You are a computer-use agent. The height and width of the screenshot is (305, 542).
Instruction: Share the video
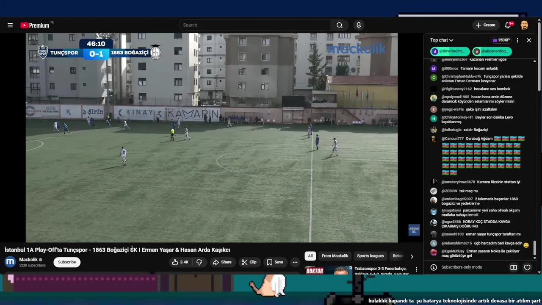coord(222,262)
